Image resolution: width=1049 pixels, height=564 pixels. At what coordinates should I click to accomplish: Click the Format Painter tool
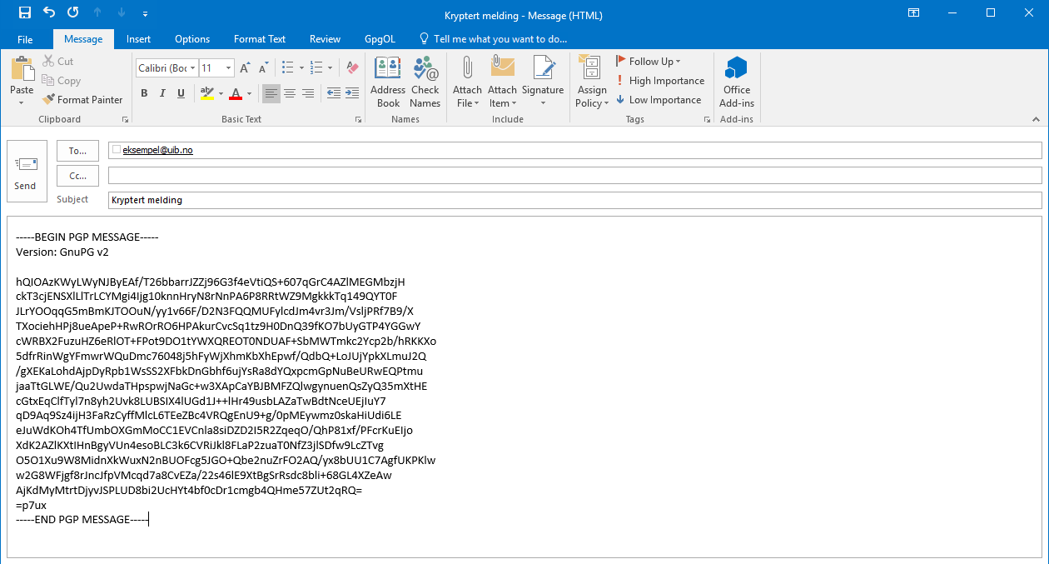click(x=82, y=100)
